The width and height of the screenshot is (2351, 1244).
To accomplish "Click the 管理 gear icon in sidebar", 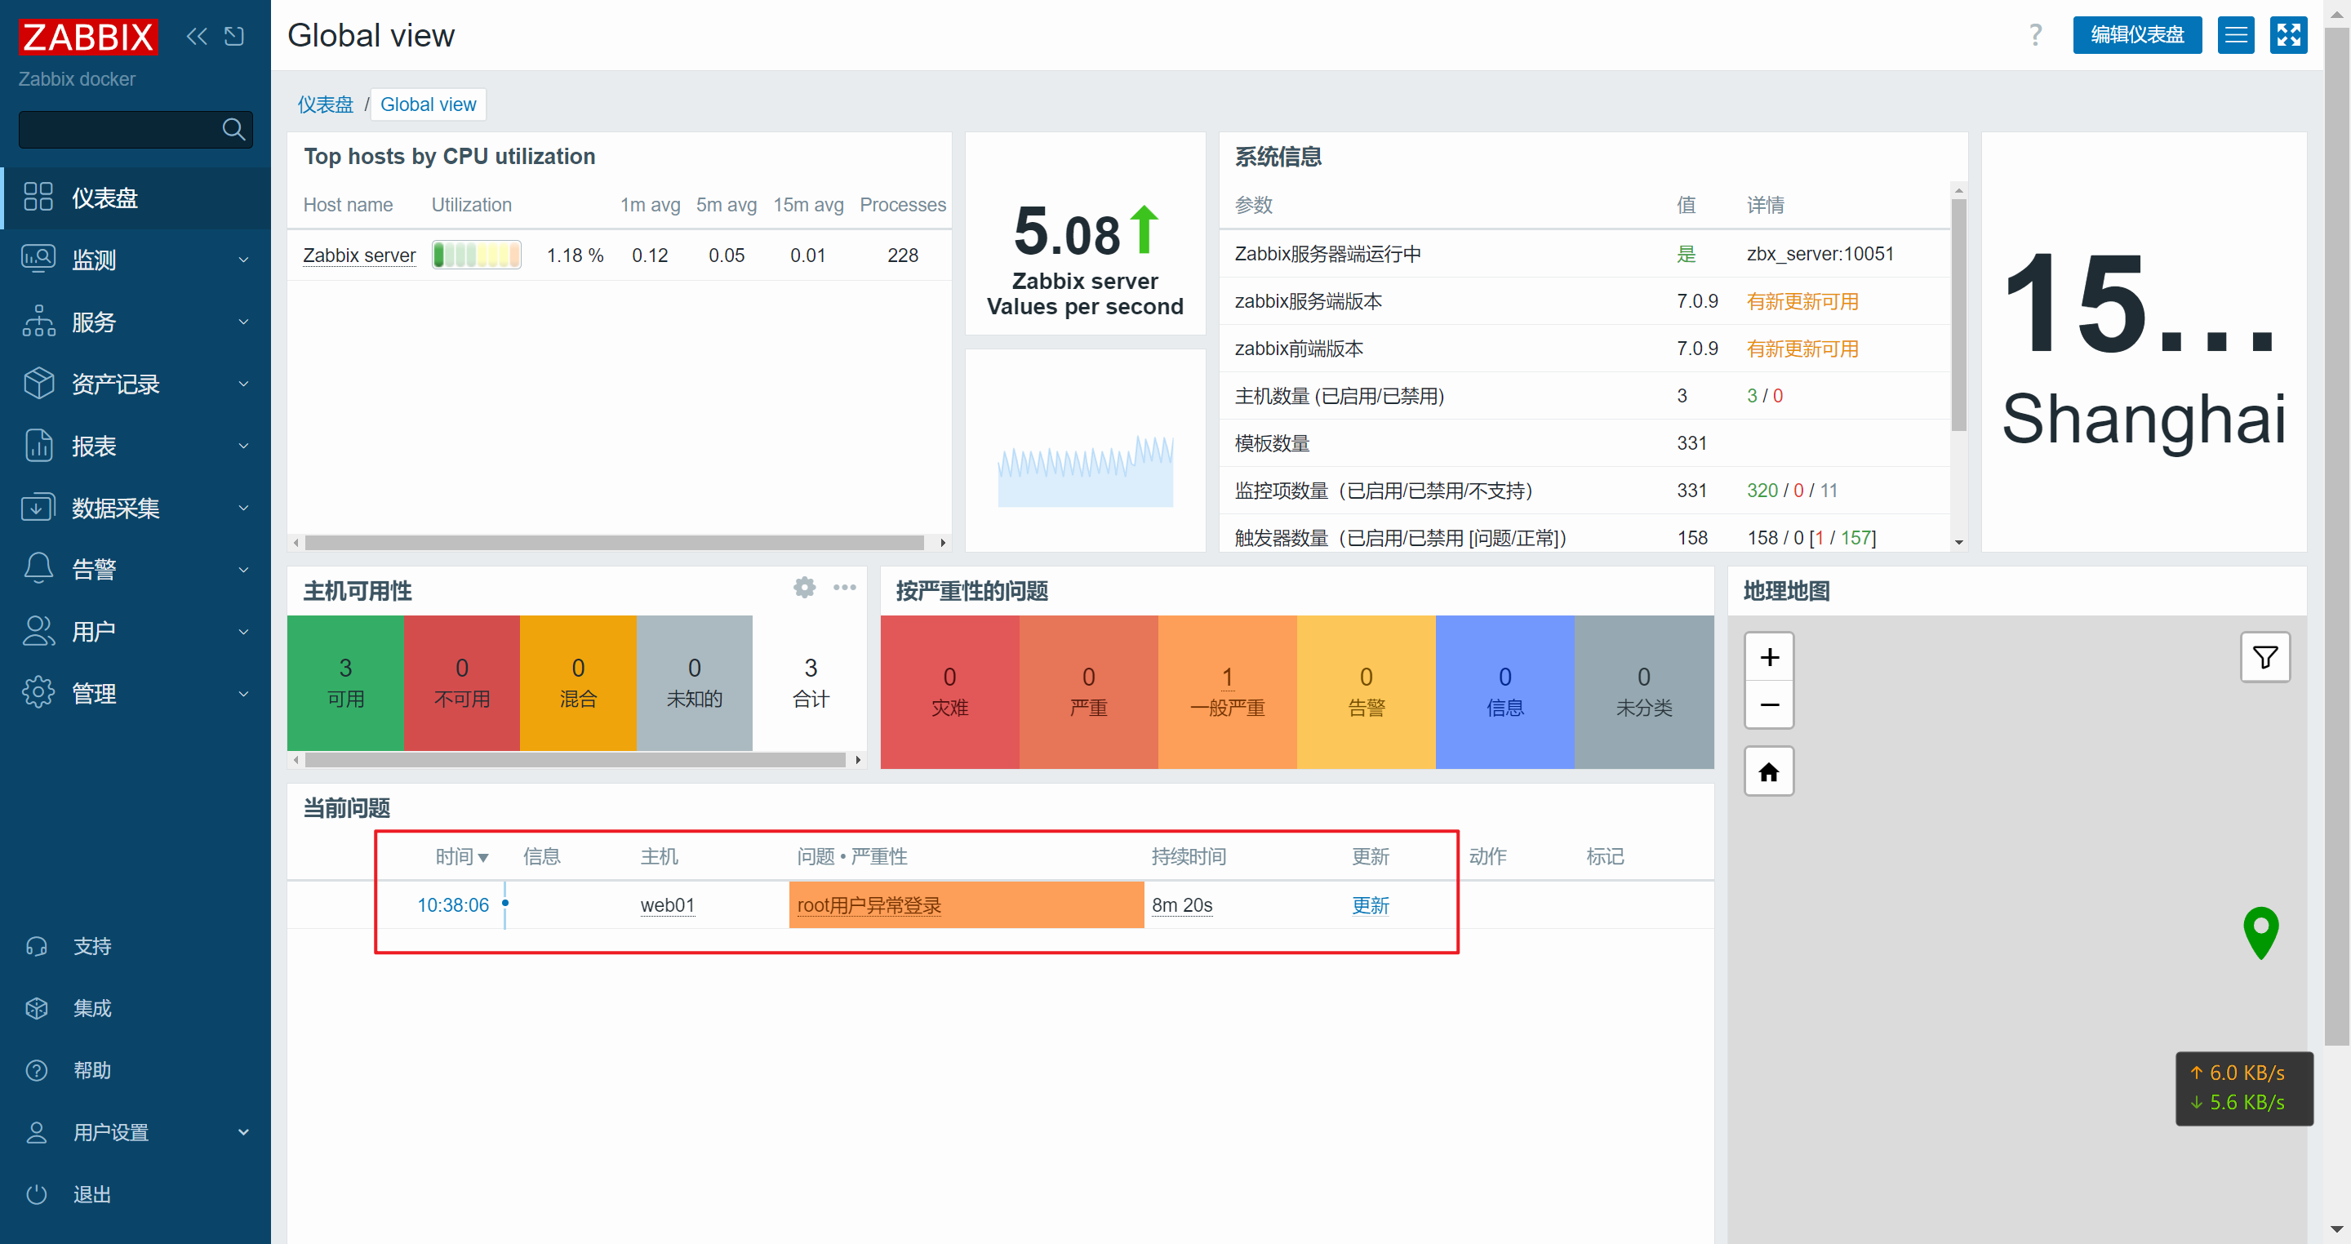I will (x=38, y=693).
